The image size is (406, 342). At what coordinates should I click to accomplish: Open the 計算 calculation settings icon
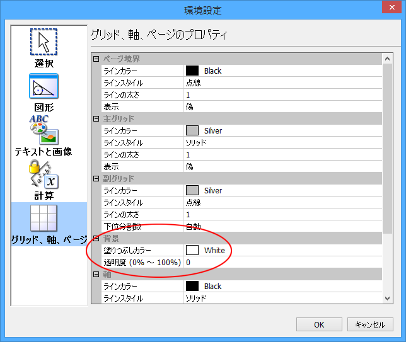pos(43,175)
